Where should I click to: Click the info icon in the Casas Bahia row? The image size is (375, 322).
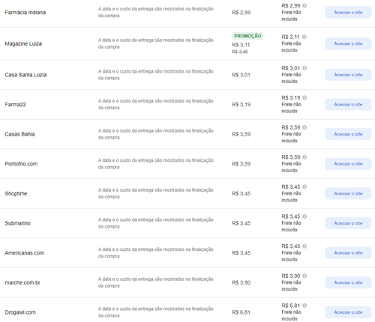(x=304, y=127)
